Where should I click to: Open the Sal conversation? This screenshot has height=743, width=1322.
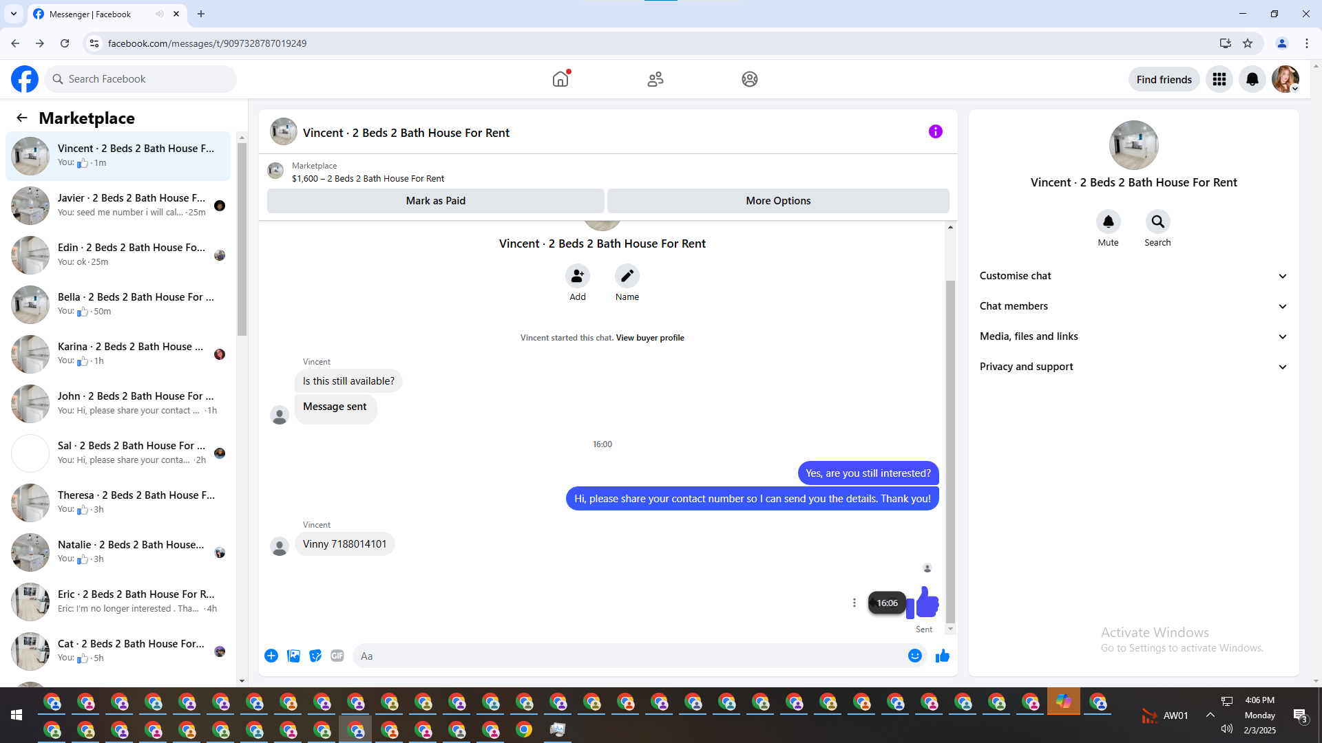tap(118, 453)
